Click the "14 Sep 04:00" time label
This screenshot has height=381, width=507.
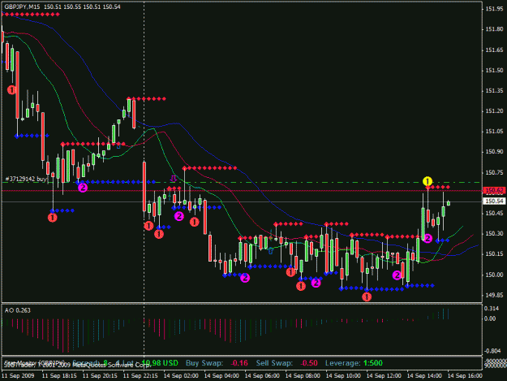tap(221, 376)
